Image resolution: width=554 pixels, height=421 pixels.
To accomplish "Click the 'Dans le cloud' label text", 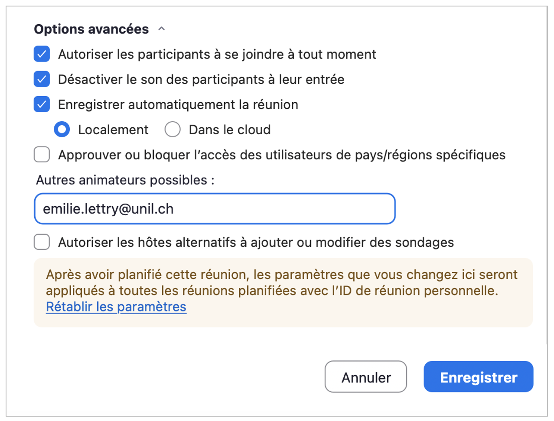I will [230, 130].
